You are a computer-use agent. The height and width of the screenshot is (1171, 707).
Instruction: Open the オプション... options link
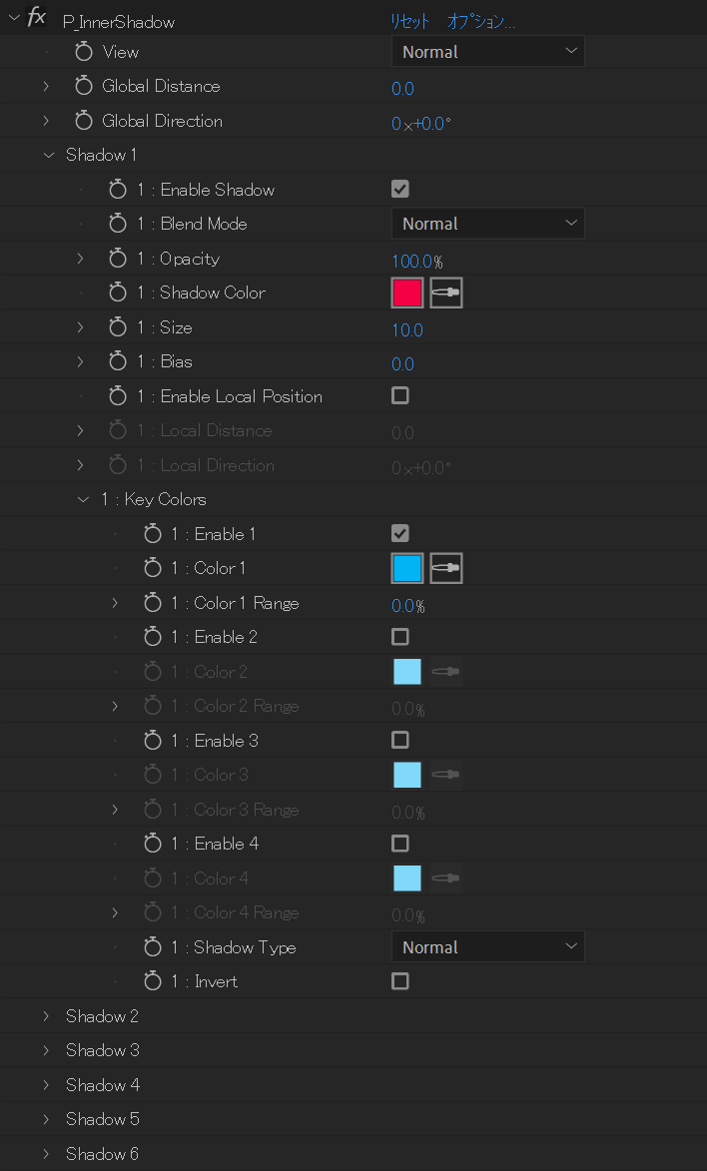[481, 22]
